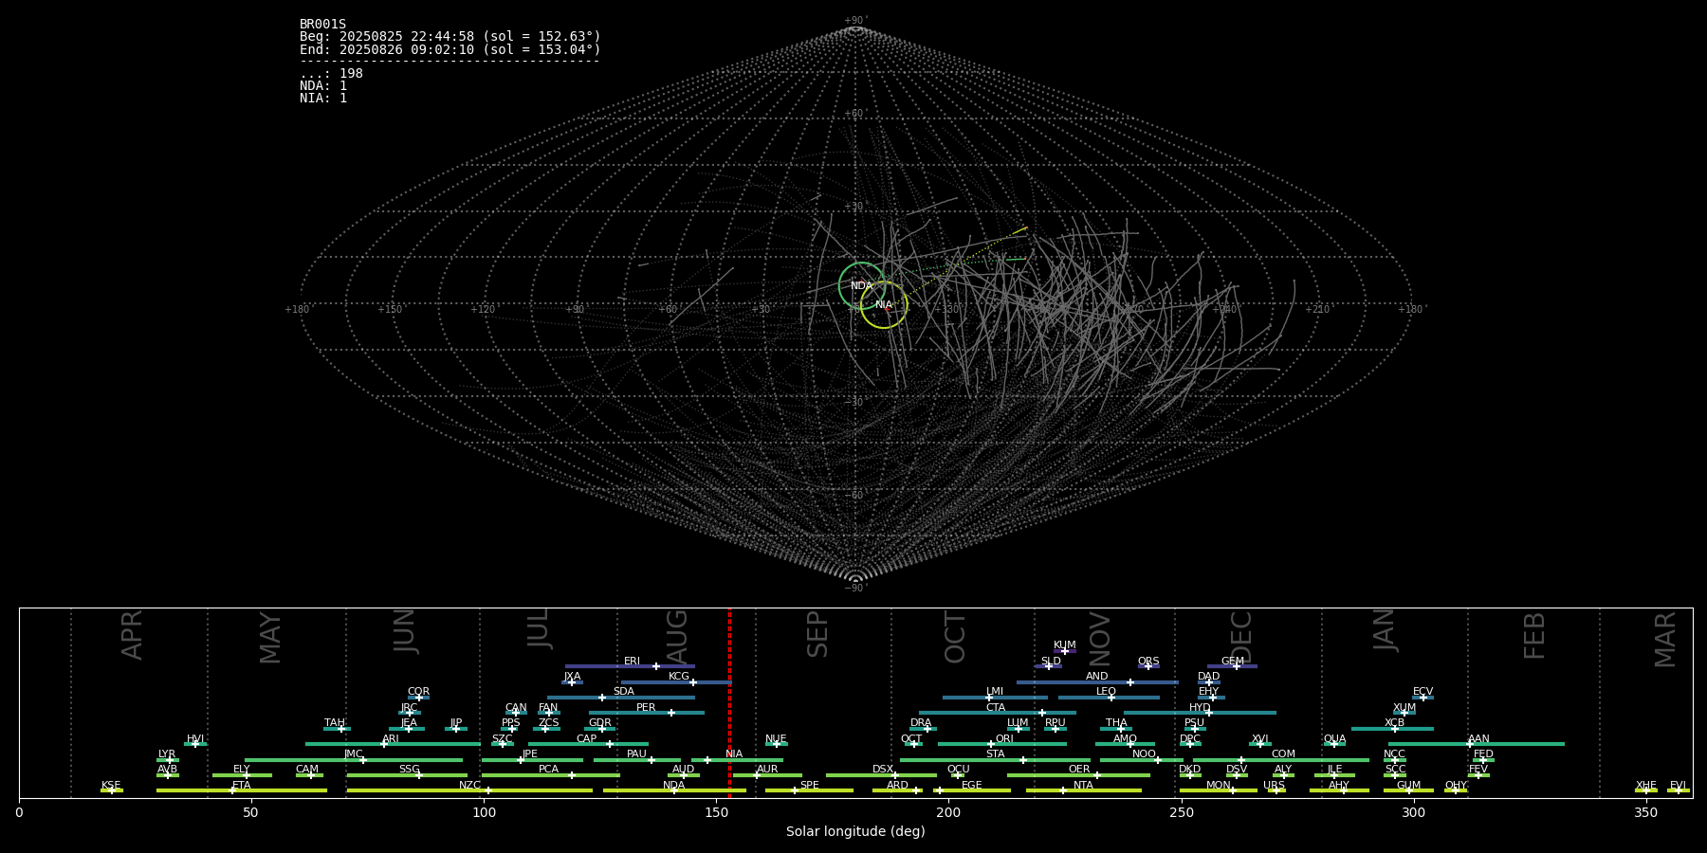Select the SDA shower label on timeline
Screen dimensions: 1707x853
623,692
